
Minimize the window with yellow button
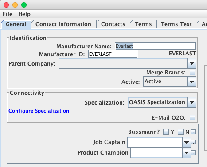tap(15, 5)
